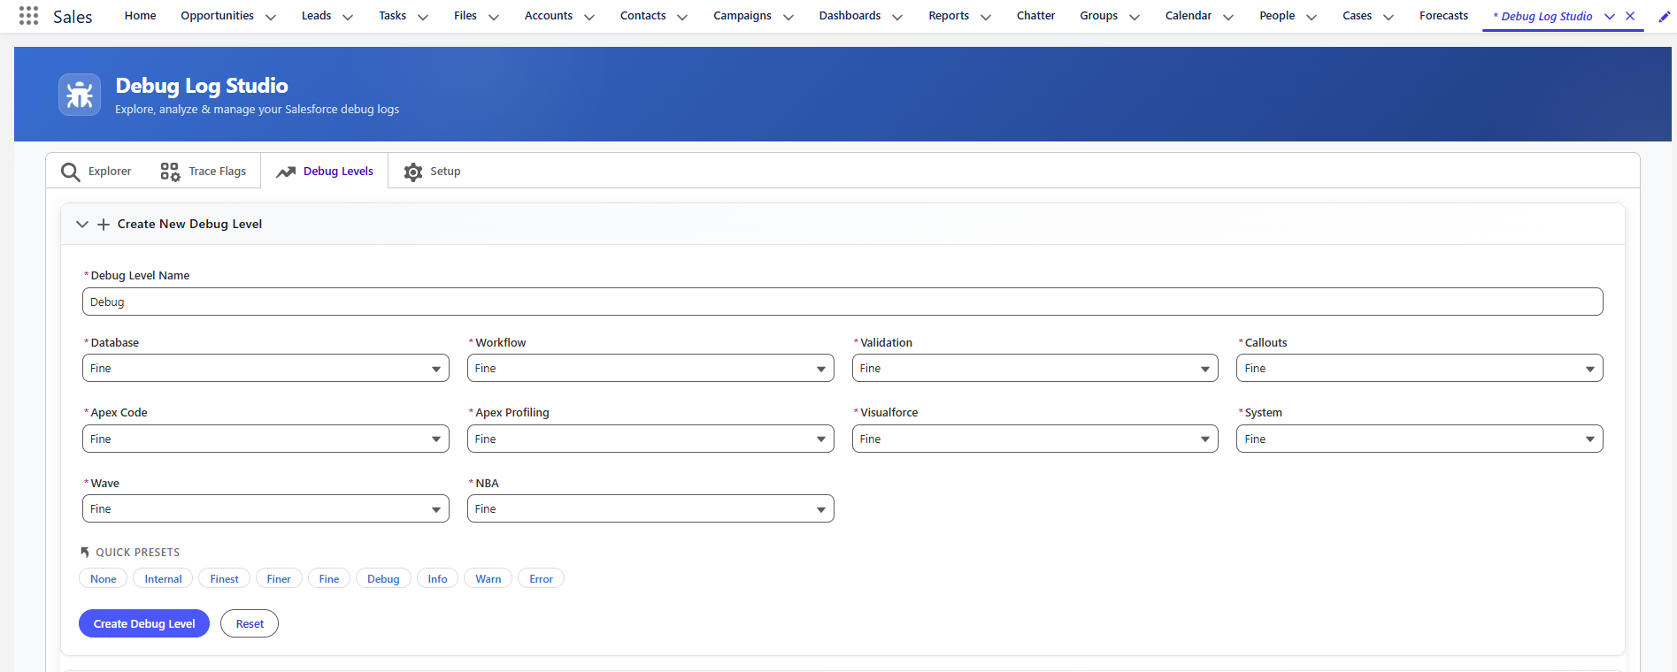Expand the Calendar nav chevron

click(x=1228, y=17)
